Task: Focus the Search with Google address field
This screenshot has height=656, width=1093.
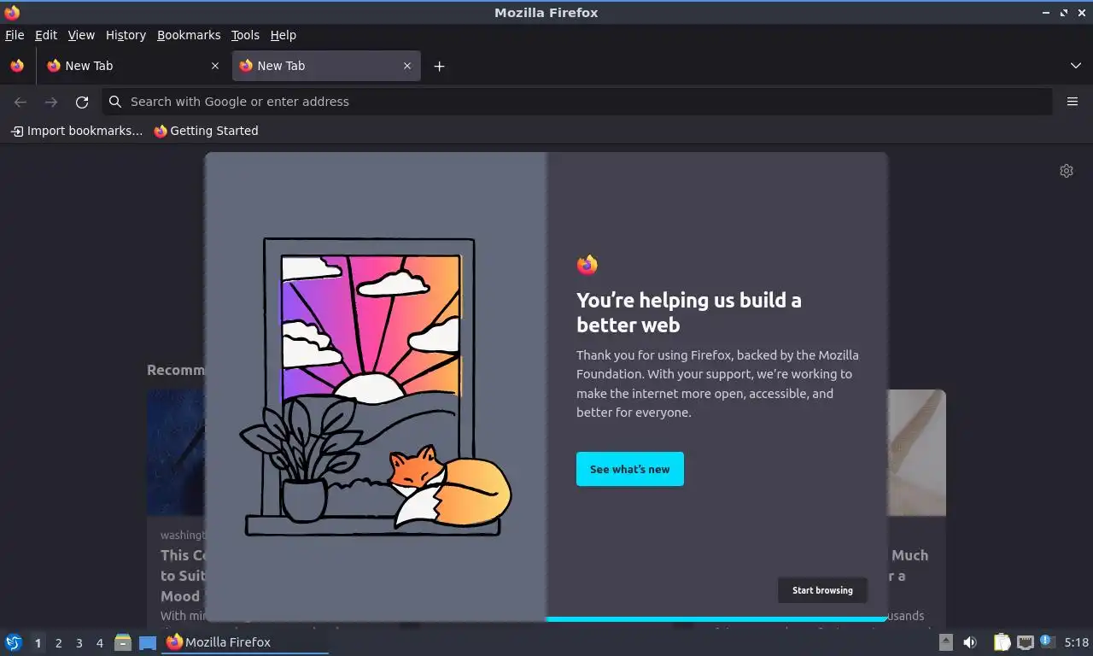Action: coord(577,102)
